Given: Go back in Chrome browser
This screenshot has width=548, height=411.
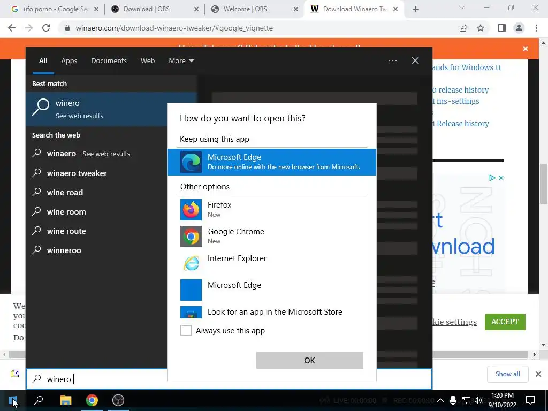Looking at the screenshot, I should click(12, 28).
